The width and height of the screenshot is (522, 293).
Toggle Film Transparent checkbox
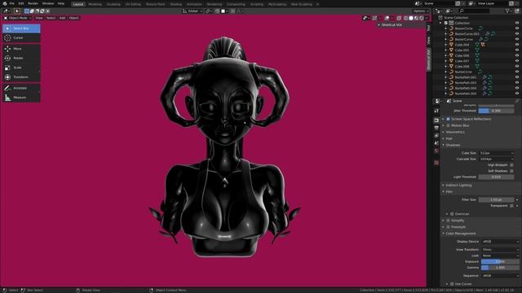click(511, 206)
